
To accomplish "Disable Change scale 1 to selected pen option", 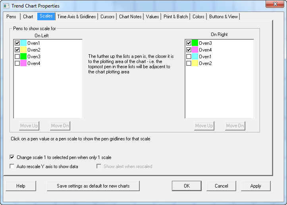I will [12, 157].
